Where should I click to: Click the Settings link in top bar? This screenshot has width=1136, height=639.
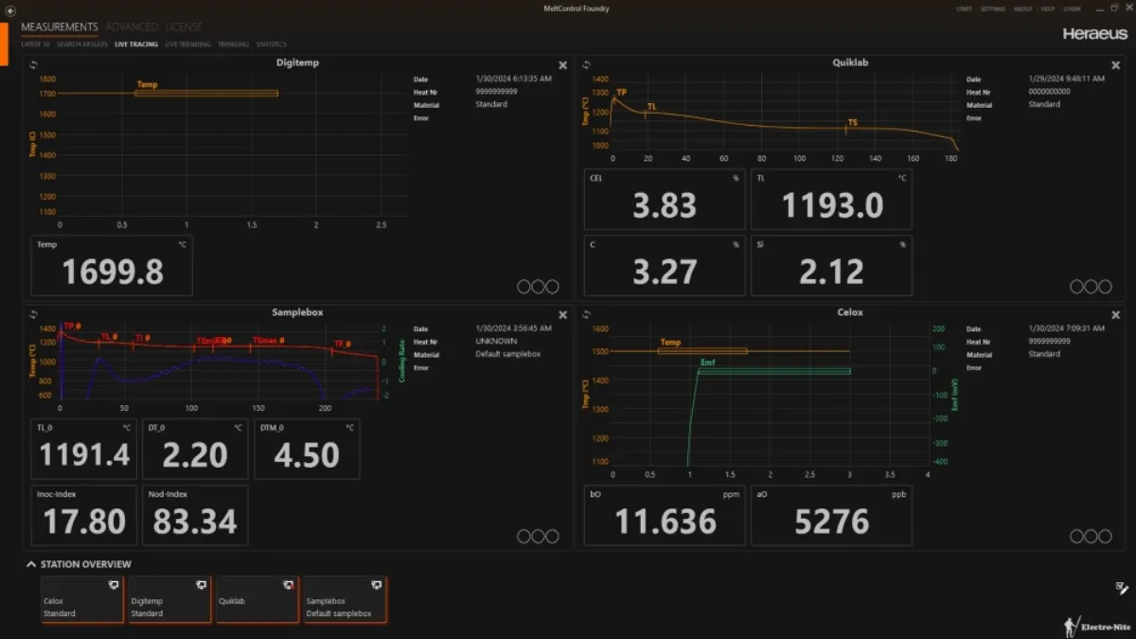(992, 9)
